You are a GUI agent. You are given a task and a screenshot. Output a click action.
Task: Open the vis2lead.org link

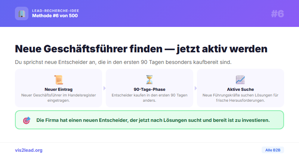coord(29,150)
